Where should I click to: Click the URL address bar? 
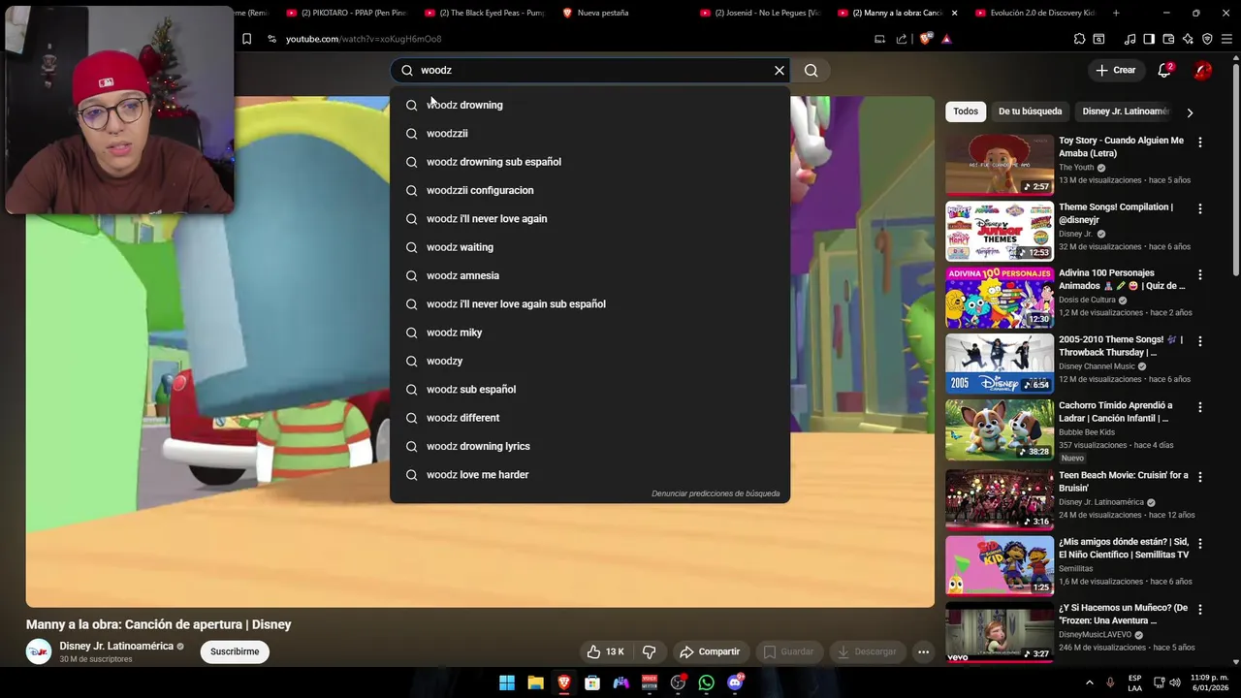[562, 39]
